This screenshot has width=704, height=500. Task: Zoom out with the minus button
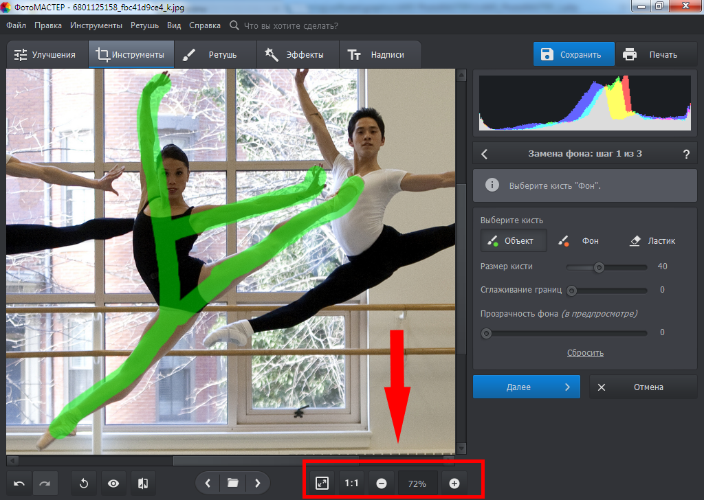pyautogui.click(x=382, y=484)
